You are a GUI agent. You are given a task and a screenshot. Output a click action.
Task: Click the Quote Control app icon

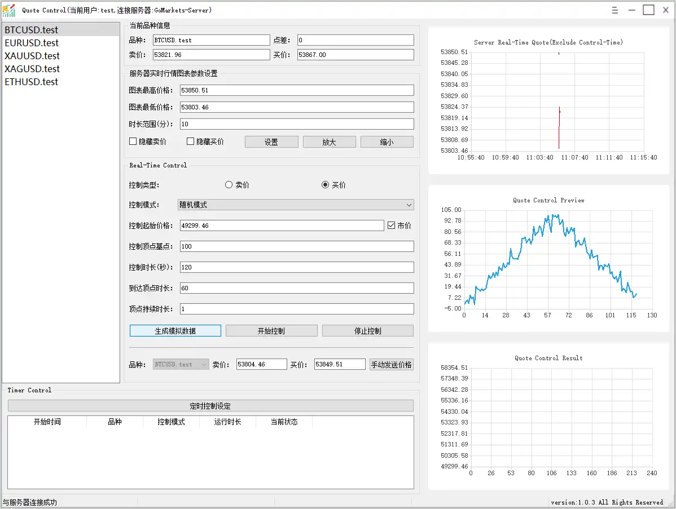point(9,10)
